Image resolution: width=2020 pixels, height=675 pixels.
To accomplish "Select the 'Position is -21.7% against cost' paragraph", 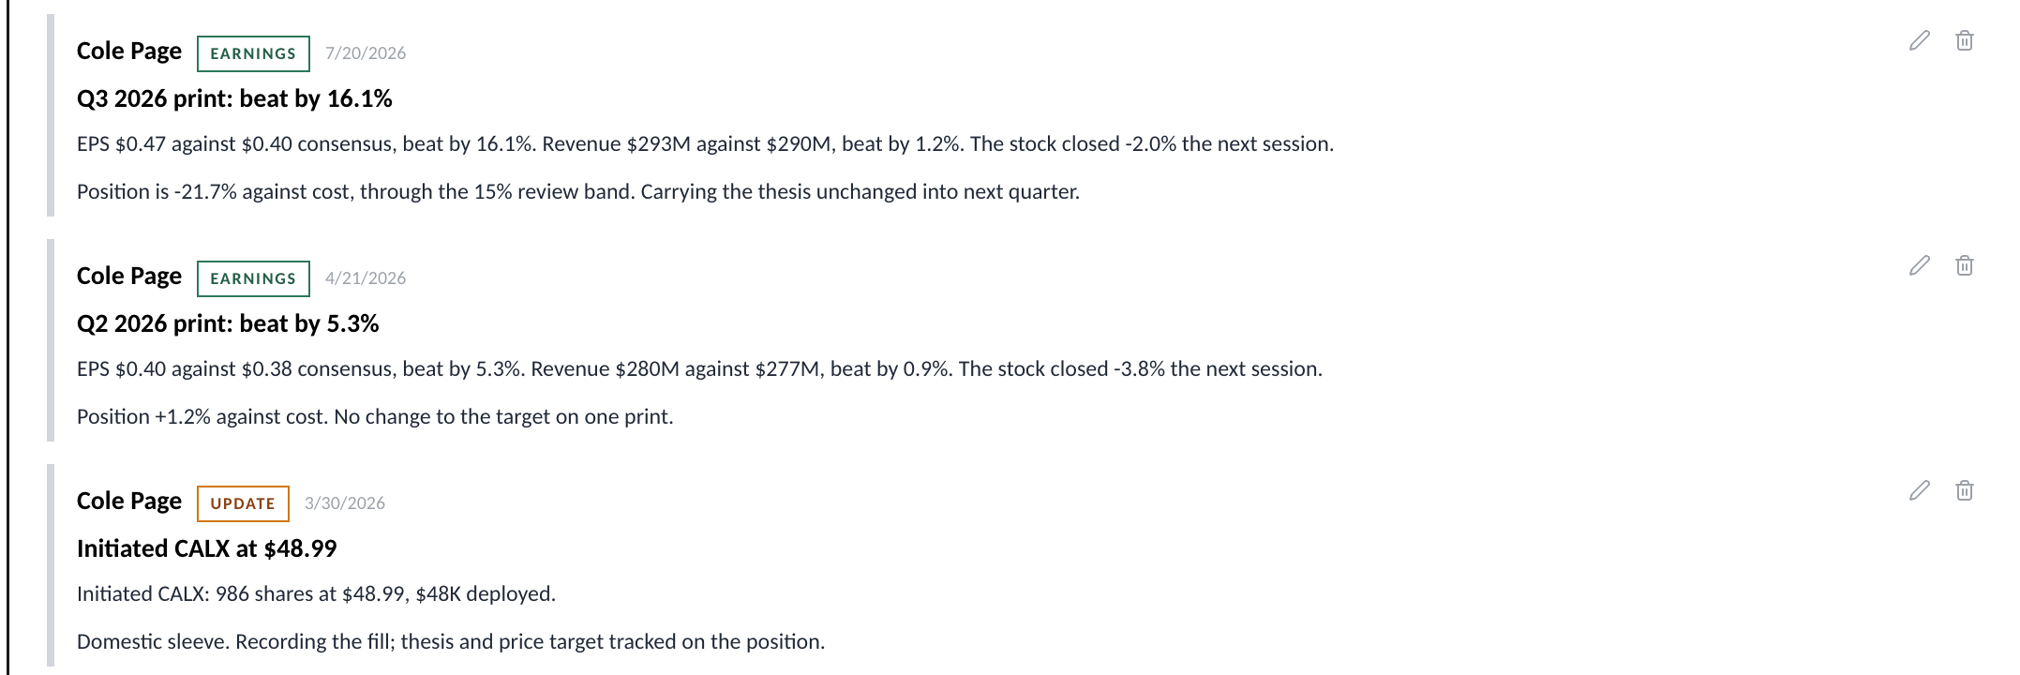I will click(x=578, y=192).
